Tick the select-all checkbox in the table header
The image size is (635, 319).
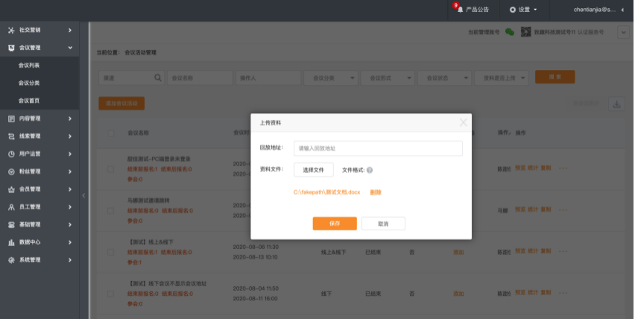coord(111,133)
